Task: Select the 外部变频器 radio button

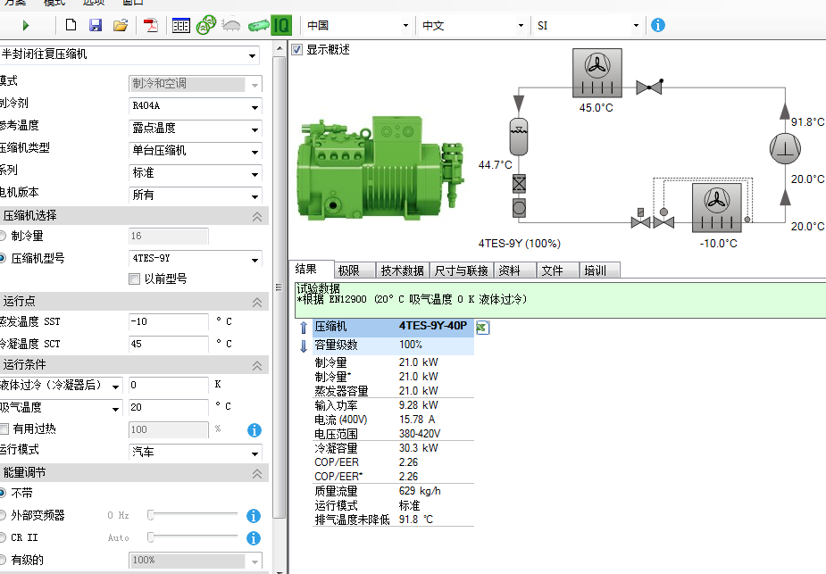Action: coord(2,515)
